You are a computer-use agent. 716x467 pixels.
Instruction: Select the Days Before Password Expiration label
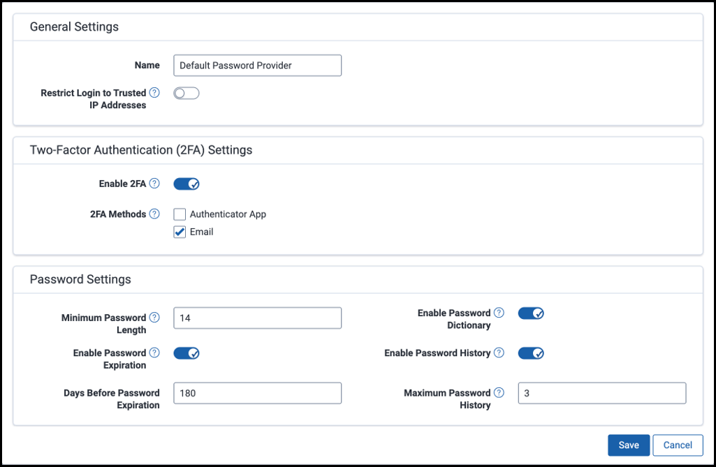[x=112, y=399]
